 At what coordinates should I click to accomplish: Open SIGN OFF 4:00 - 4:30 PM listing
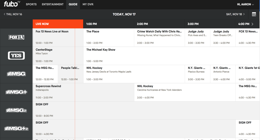pos(248,129)
